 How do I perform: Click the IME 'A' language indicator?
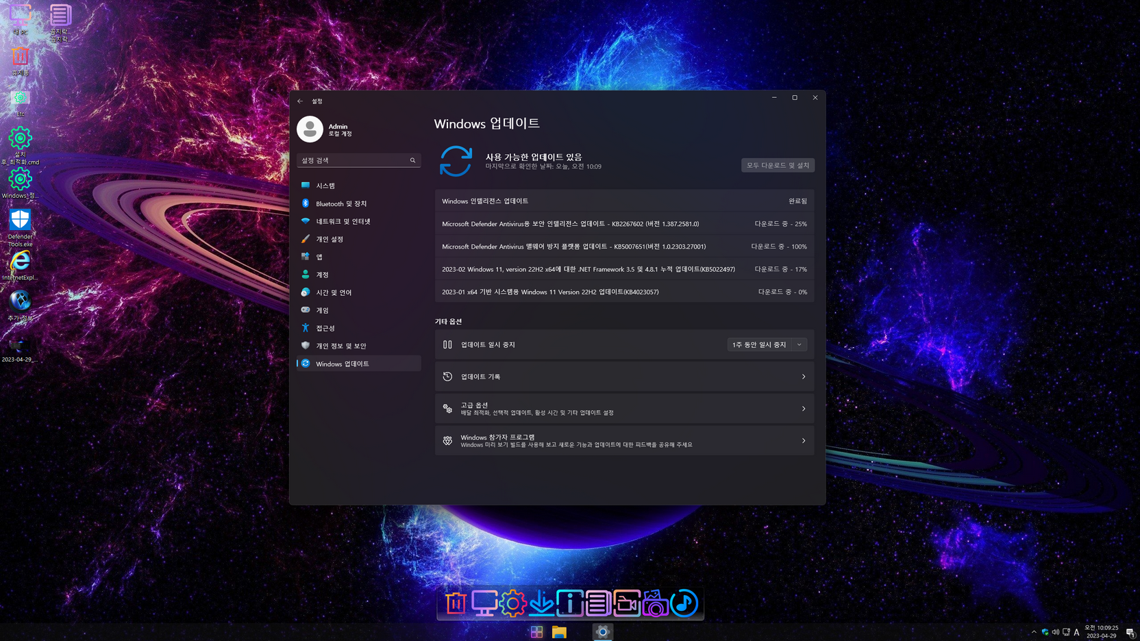(1077, 632)
